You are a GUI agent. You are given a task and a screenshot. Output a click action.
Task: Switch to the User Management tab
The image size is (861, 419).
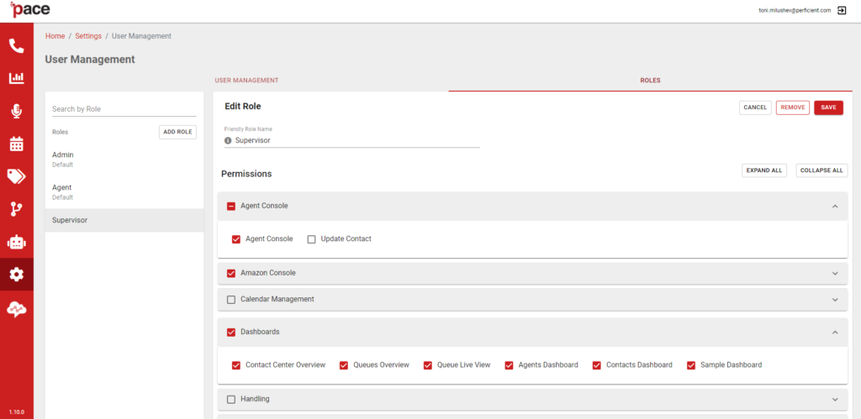click(246, 80)
